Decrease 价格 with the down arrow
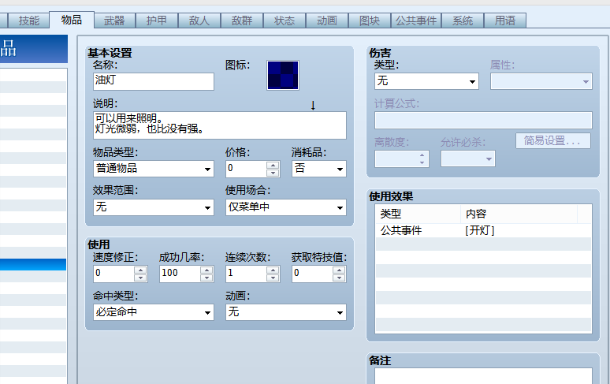Screen dimensions: 610x384 (273, 173)
